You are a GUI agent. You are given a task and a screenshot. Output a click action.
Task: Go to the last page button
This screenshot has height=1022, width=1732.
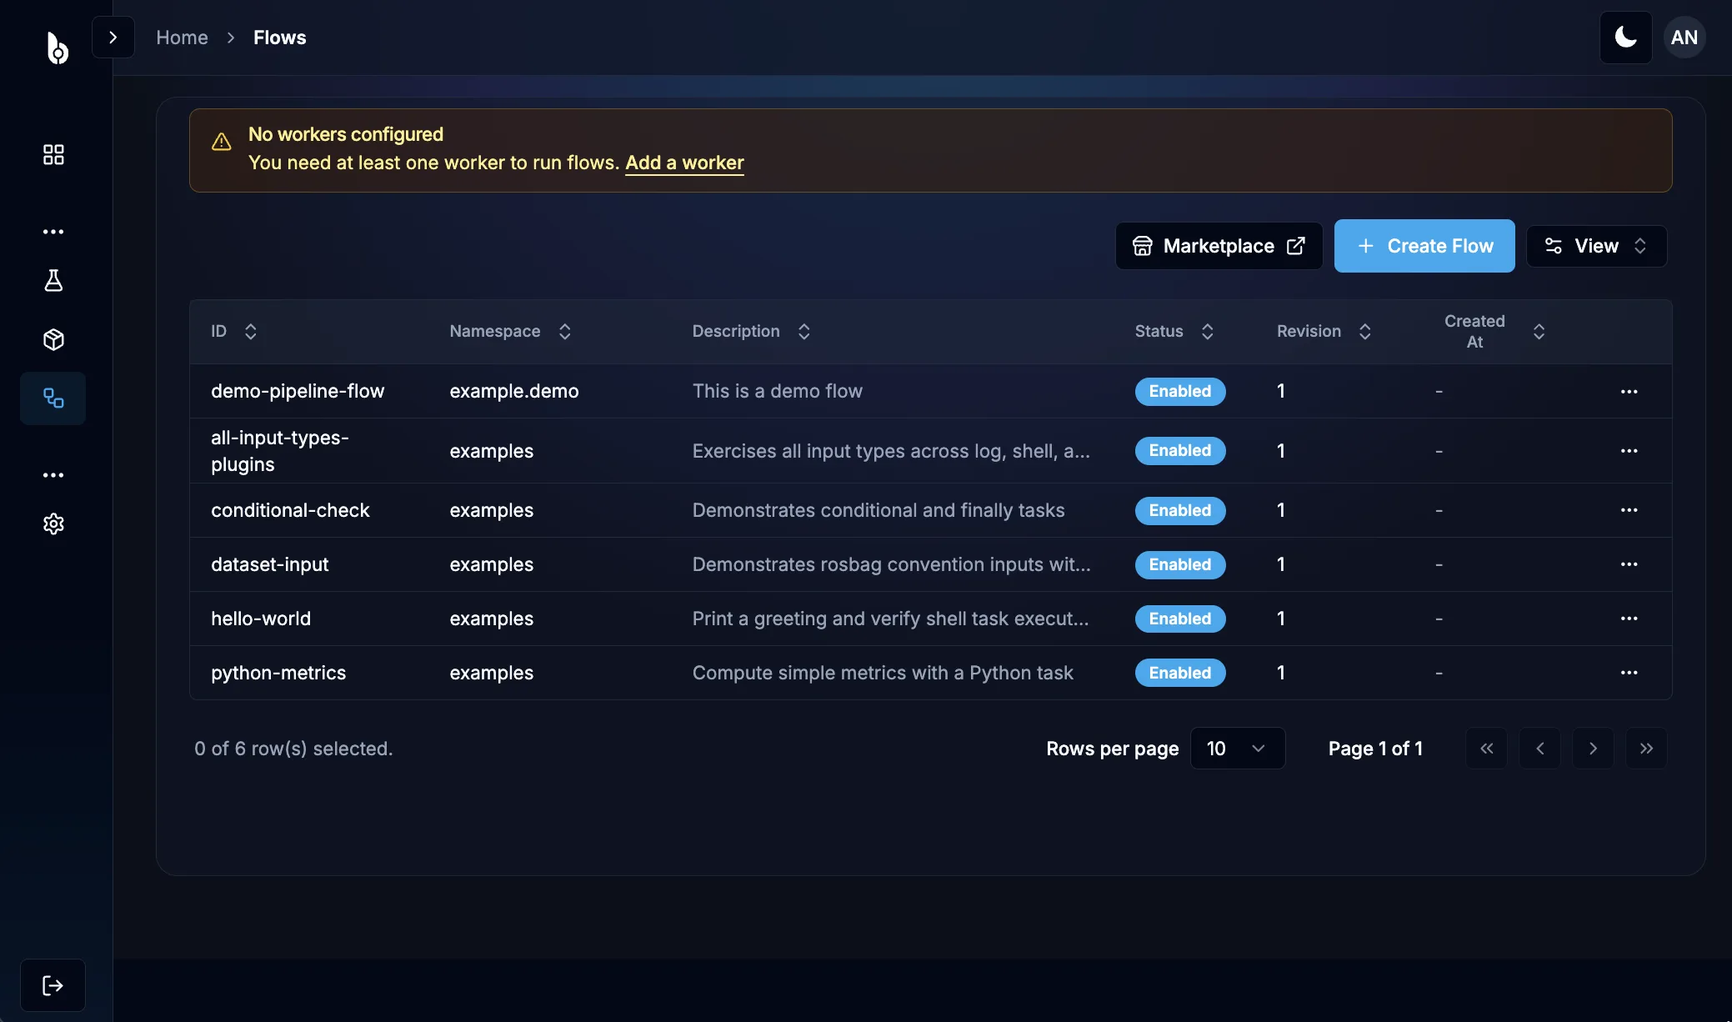[x=1647, y=749]
